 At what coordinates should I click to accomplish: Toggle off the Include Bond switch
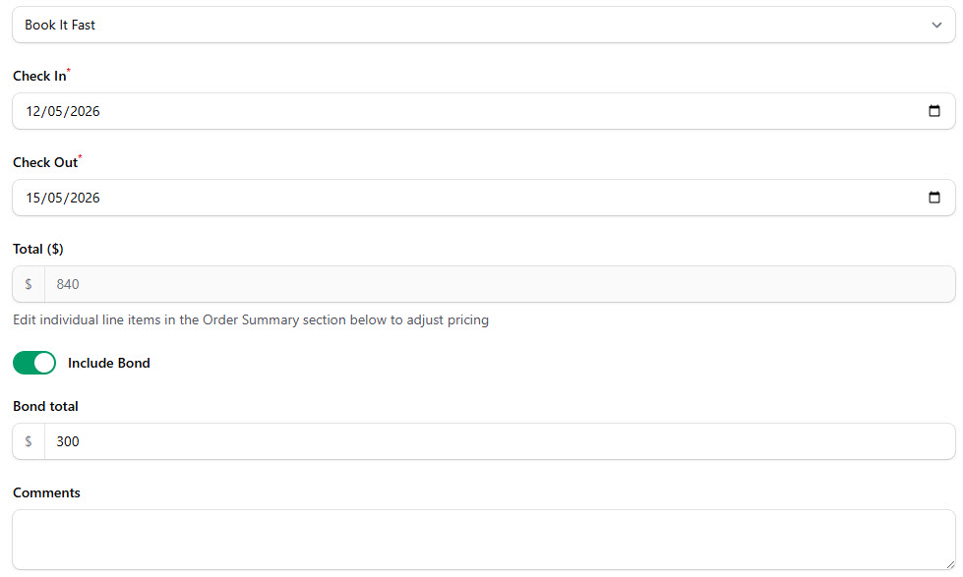(x=34, y=363)
